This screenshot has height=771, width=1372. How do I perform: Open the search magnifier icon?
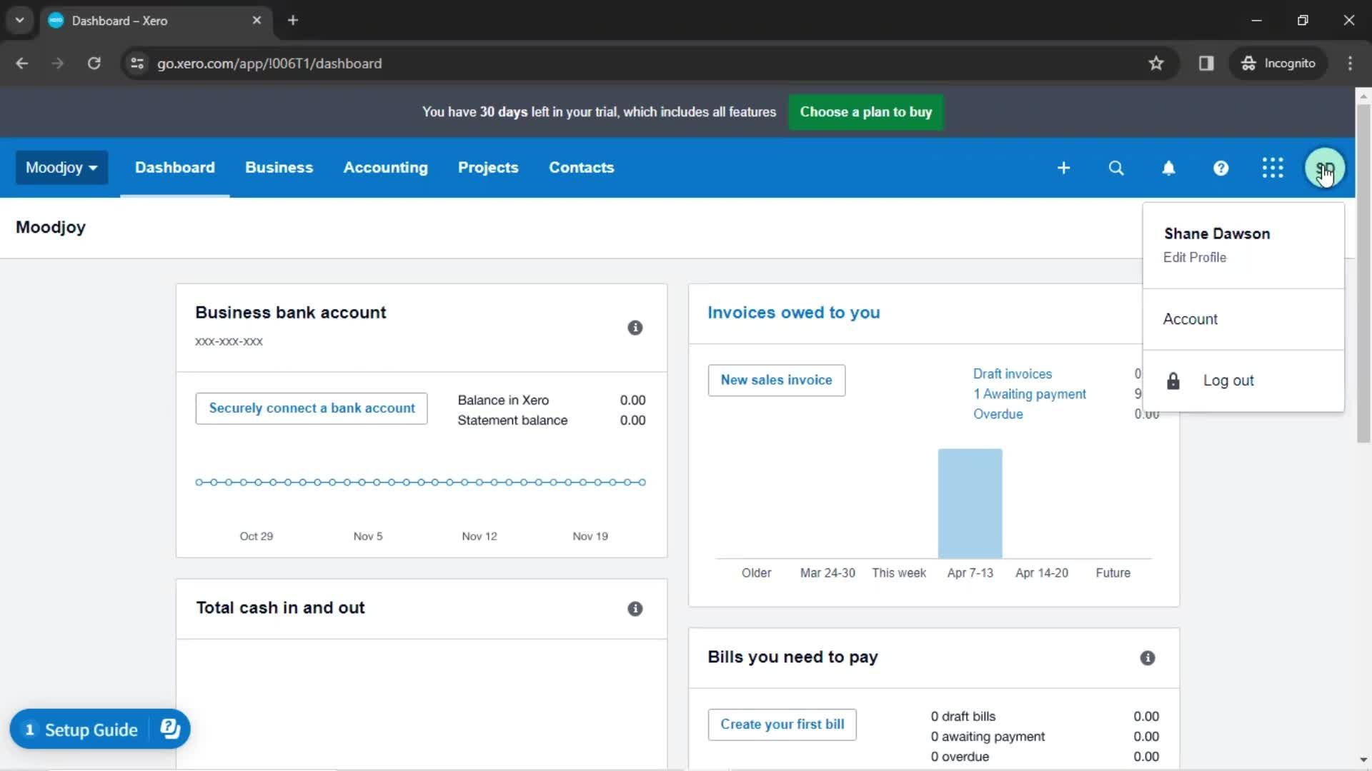pos(1116,168)
